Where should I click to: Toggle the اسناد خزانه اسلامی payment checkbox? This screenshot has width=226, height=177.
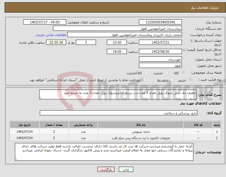click(144, 79)
